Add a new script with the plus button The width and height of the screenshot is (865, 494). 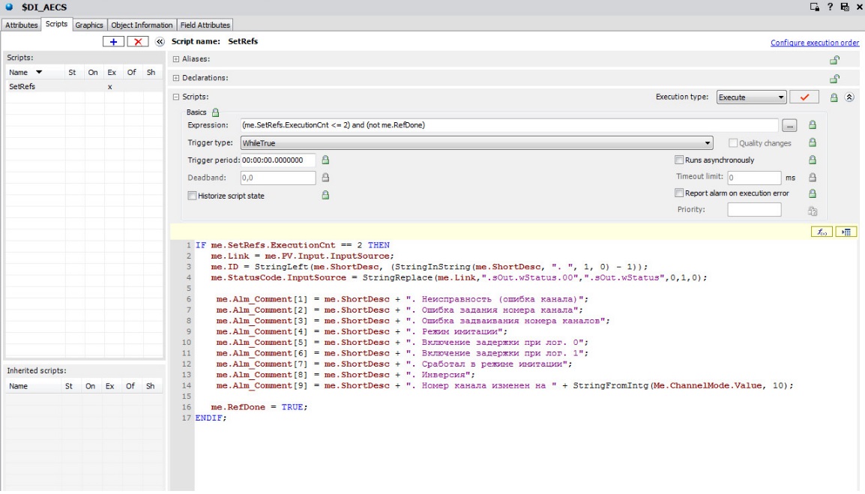point(113,42)
